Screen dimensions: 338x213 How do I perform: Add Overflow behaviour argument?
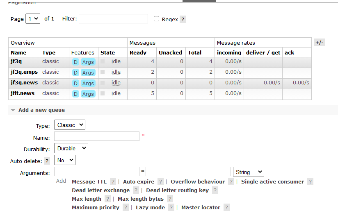198,181
